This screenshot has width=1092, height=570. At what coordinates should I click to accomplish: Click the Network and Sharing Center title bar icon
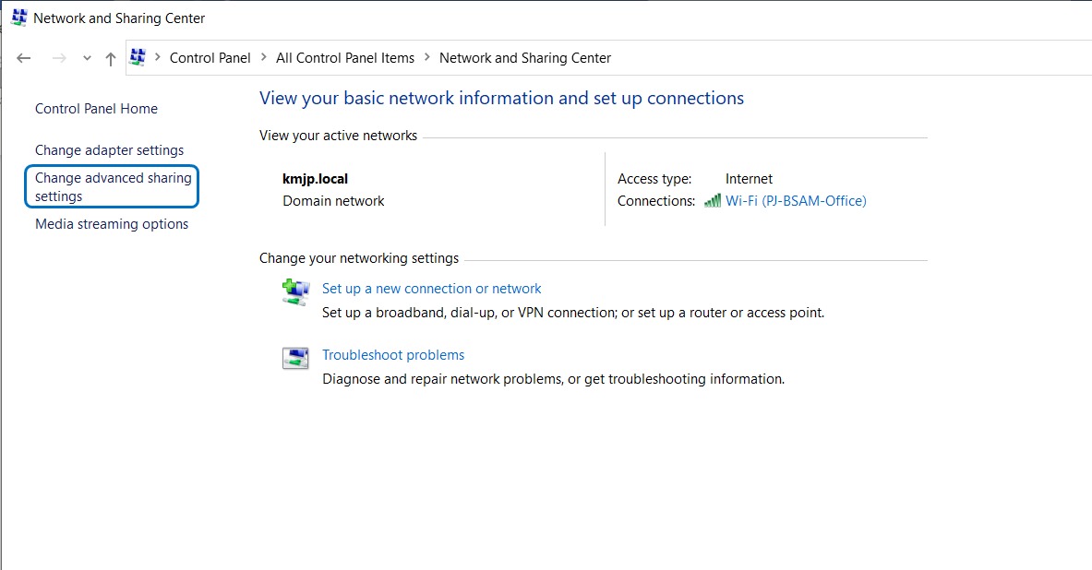point(18,18)
